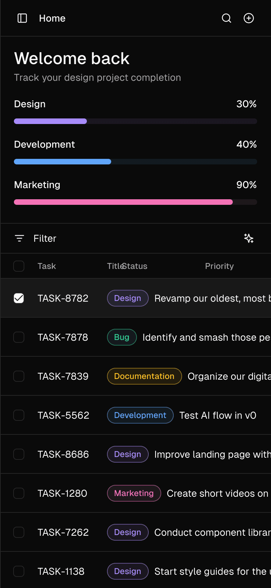Click the sparkles AI icon

pos(249,238)
